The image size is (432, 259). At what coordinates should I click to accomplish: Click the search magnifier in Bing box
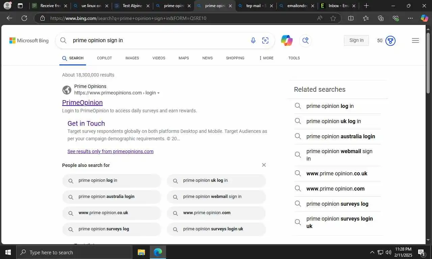(63, 40)
